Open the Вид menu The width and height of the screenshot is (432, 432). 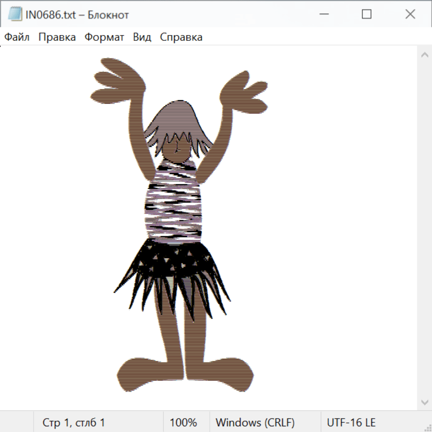click(142, 37)
